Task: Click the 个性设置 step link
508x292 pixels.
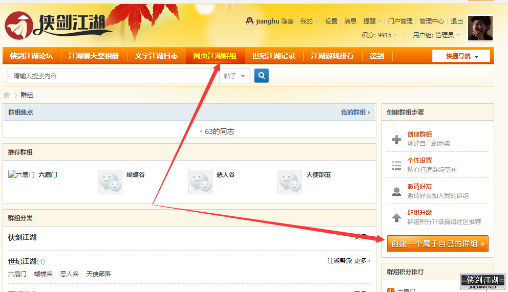Action: click(419, 161)
